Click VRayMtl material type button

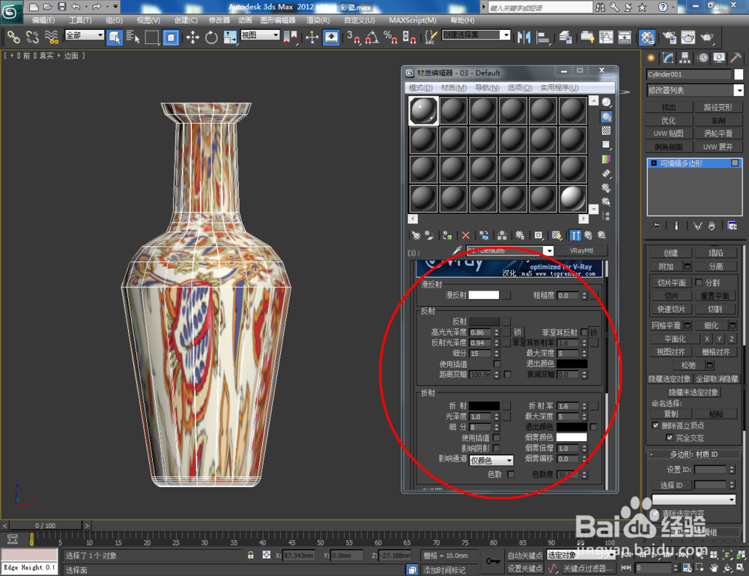[x=581, y=251]
